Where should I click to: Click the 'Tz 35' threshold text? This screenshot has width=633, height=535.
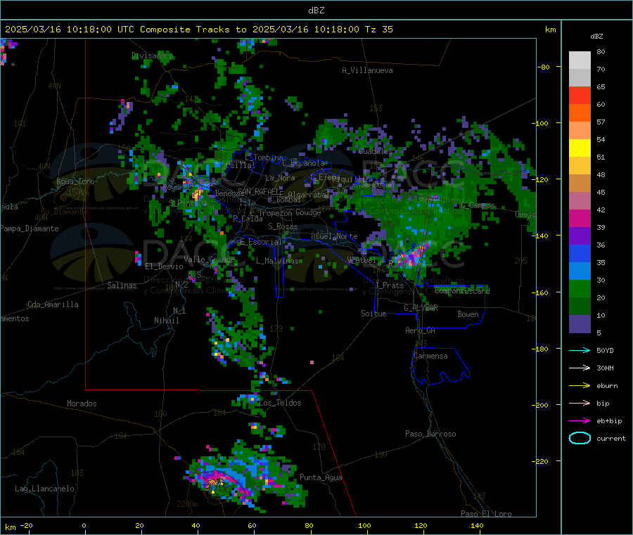(x=378, y=30)
